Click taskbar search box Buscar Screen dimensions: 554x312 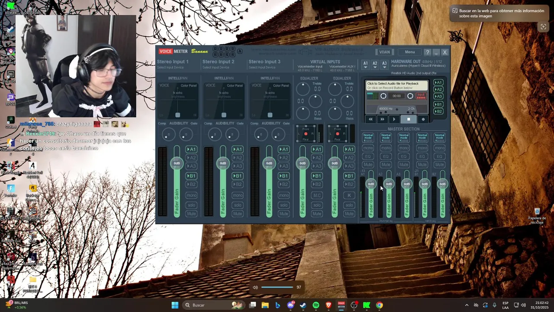click(x=214, y=305)
